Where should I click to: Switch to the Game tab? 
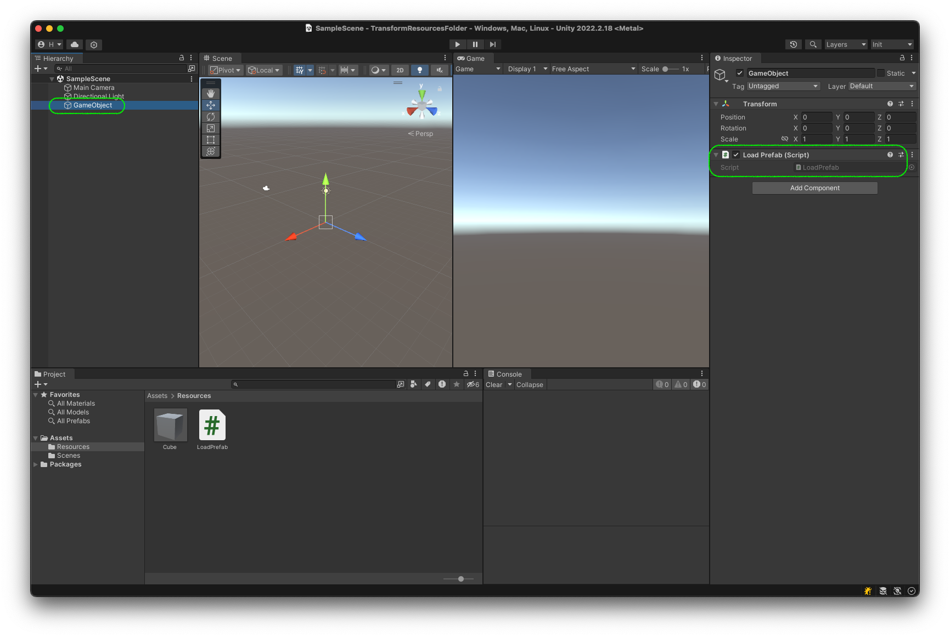(473, 58)
